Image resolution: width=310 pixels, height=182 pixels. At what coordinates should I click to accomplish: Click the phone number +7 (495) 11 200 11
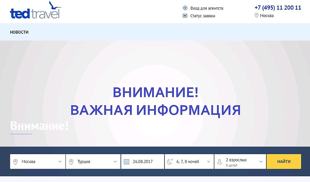tap(278, 8)
